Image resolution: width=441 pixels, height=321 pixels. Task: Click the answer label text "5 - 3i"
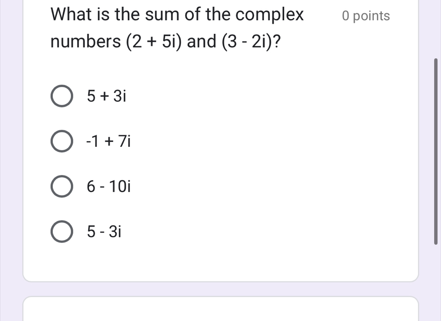click(x=105, y=232)
